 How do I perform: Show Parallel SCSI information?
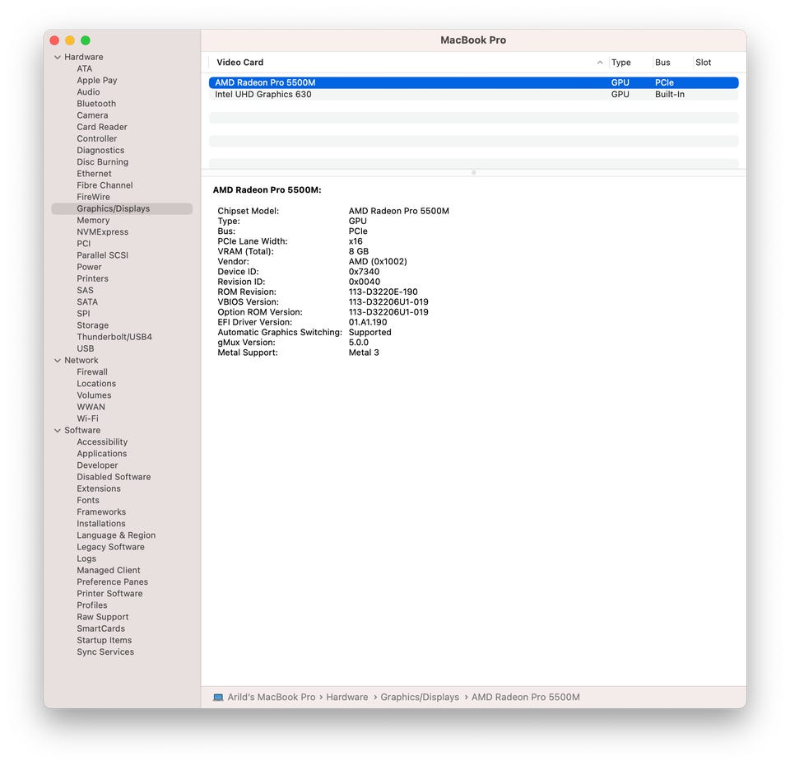pos(102,255)
